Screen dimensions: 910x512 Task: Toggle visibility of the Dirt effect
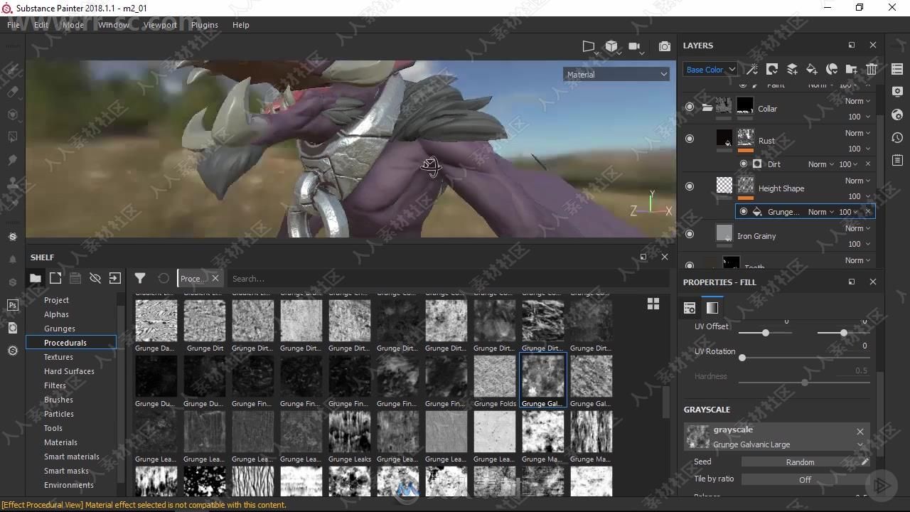pyautogui.click(x=744, y=164)
